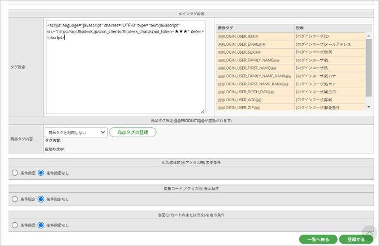This screenshot has height=246, width=379.
Task: Click the textarea resize handle corner
Action: click(203, 111)
